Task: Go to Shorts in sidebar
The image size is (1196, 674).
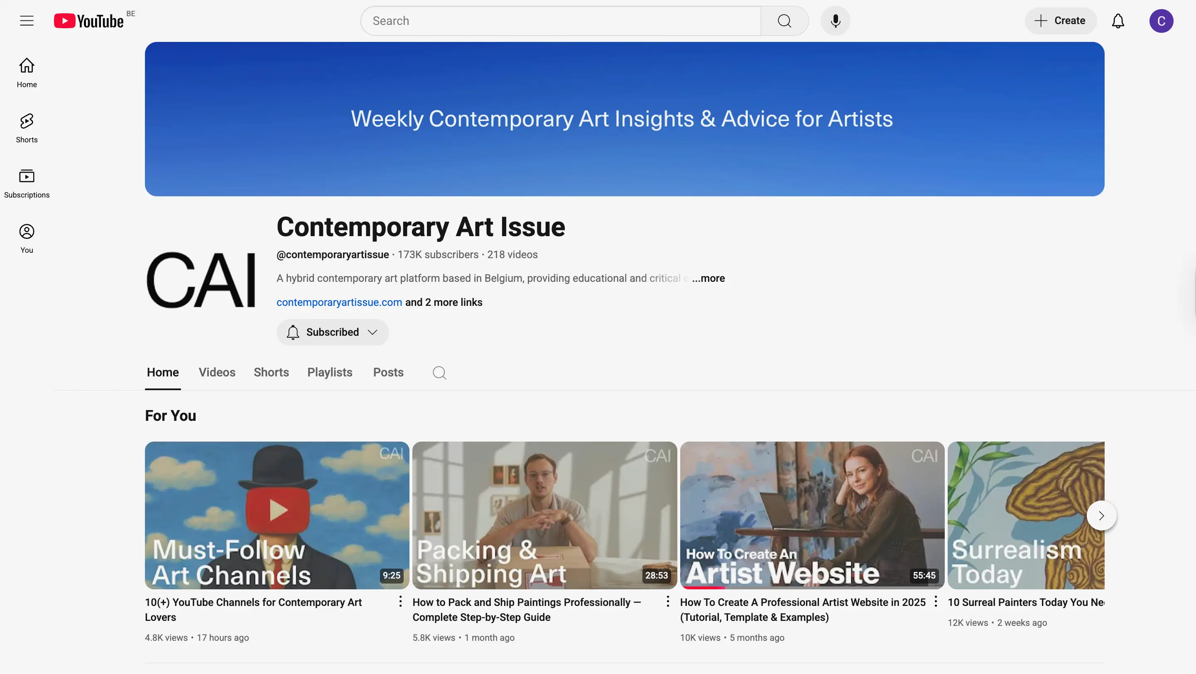Action: pos(27,128)
